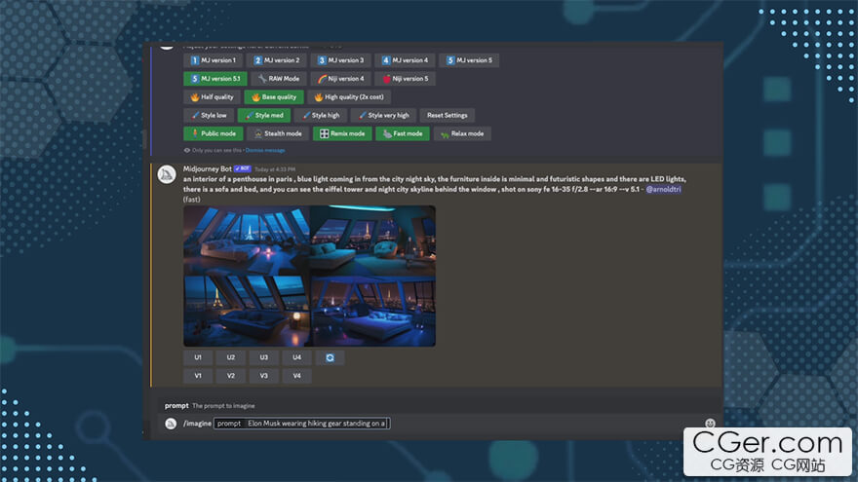The image size is (858, 482).
Task: Create variations with V4
Action: point(296,376)
